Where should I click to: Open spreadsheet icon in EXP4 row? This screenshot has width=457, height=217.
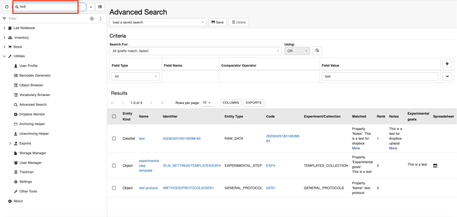435,166
